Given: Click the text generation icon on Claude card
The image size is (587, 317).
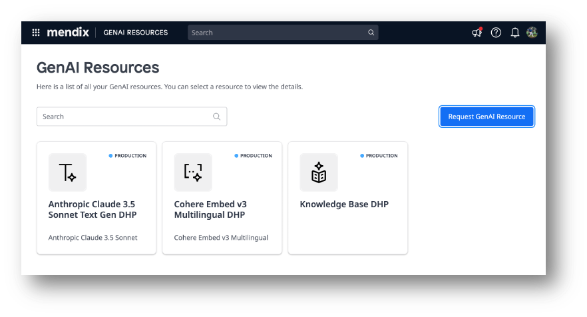Looking at the screenshot, I should coord(67,172).
